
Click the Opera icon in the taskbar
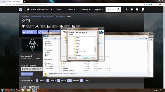[x=7, y=90]
